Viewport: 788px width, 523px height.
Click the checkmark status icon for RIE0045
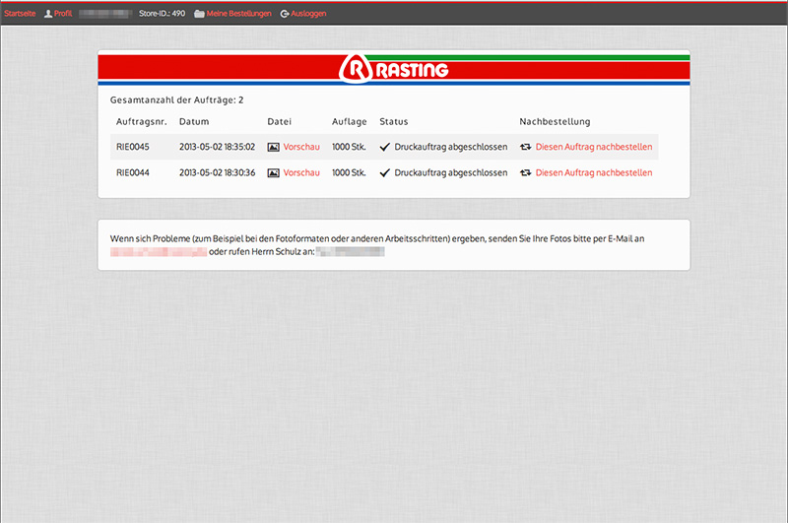[x=385, y=147]
